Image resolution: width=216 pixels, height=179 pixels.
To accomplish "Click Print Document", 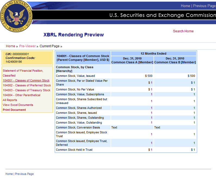I will tap(14, 110).
